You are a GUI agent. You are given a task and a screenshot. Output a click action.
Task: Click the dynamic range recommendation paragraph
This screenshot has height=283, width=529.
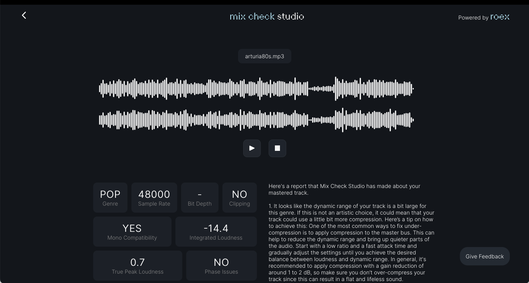tap(352, 243)
